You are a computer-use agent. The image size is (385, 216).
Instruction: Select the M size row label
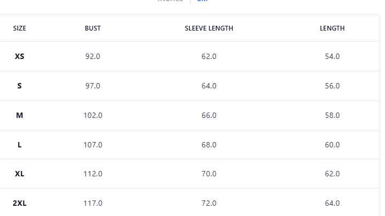coord(20,115)
